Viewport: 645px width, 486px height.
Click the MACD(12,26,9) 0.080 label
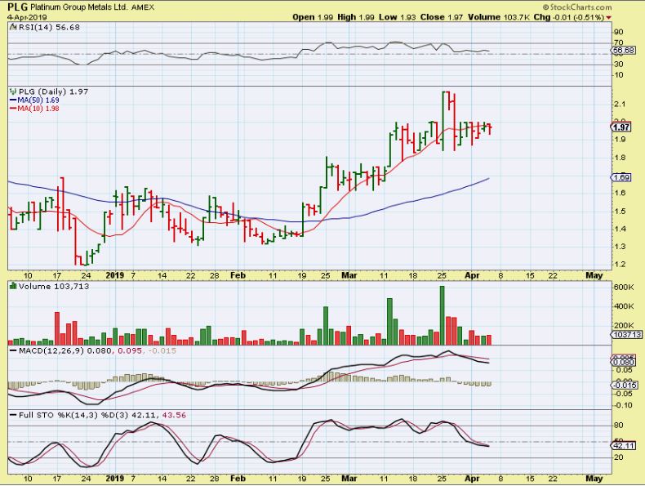(x=65, y=351)
